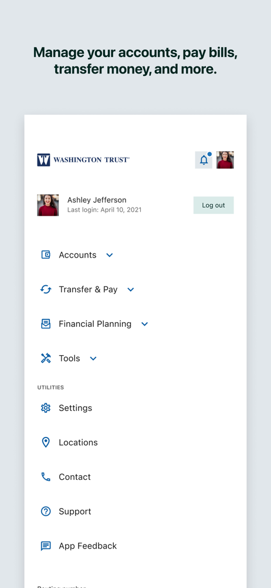Expand the Accounts chevron
271x588 pixels.
[x=109, y=255]
